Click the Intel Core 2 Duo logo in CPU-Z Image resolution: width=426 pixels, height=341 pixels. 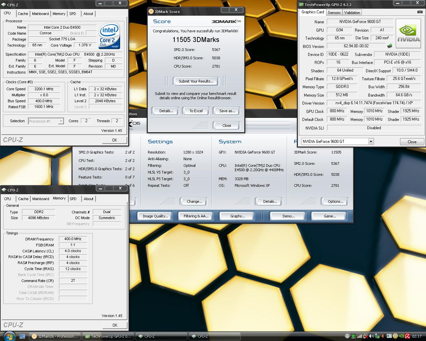(x=109, y=36)
